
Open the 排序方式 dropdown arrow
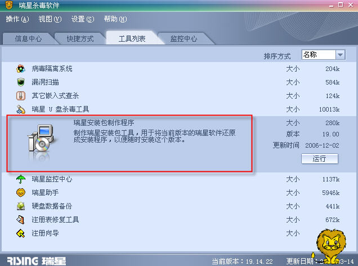click(x=340, y=55)
